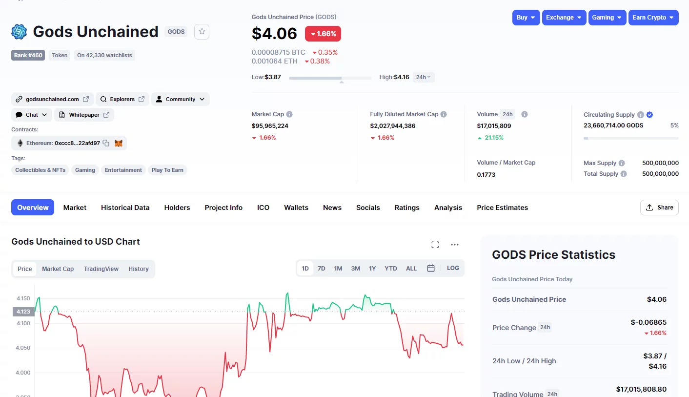
Task: Switch chart to History view
Action: (139, 269)
